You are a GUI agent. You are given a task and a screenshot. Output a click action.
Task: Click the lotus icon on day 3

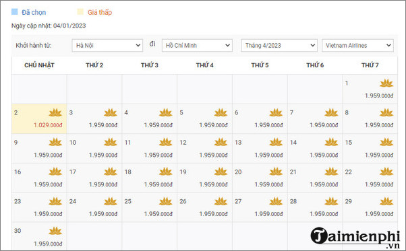pos(111,112)
